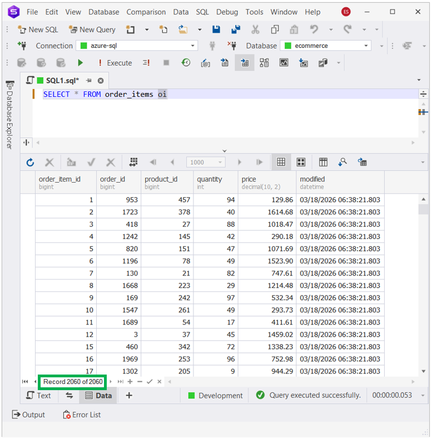Screen dimensions: 432x438
Task: Toggle the highlighted results-to-grid toolbar button
Action: click(x=245, y=63)
